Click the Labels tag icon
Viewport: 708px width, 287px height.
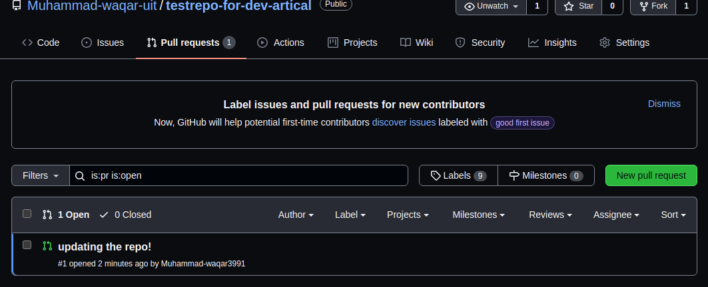tap(436, 175)
